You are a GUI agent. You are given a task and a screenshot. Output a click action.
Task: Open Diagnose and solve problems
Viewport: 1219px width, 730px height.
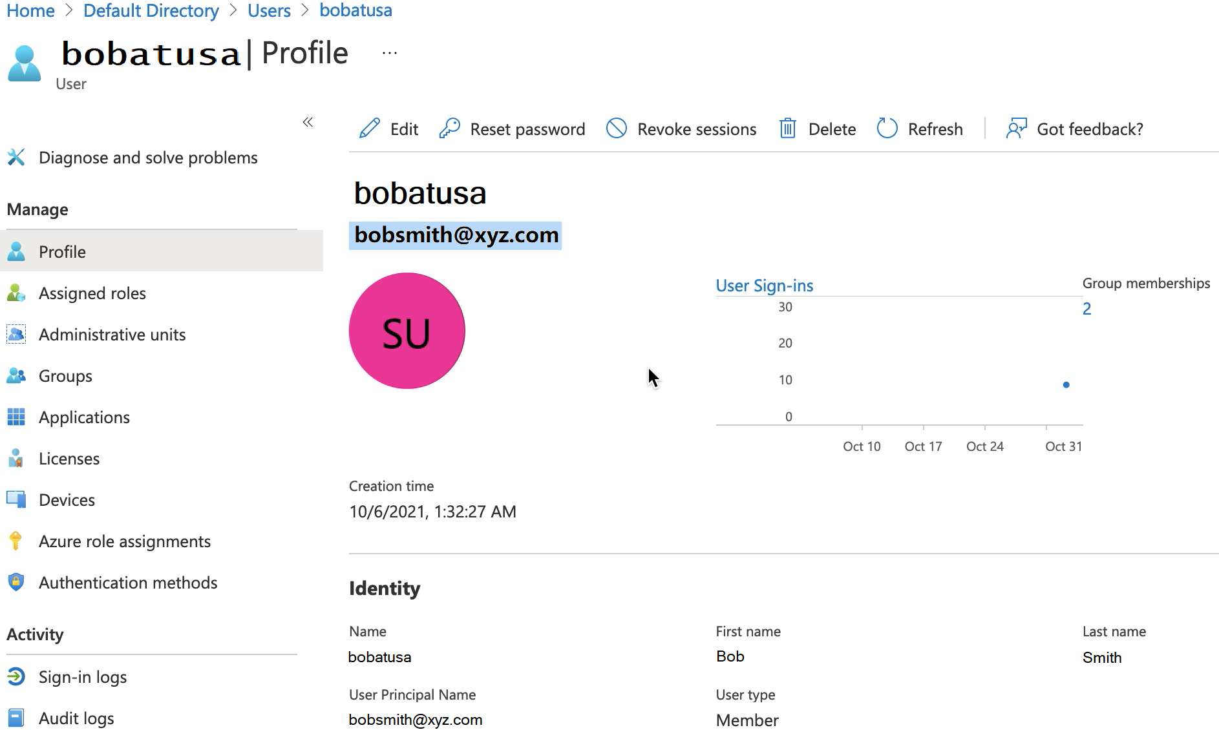tap(148, 157)
